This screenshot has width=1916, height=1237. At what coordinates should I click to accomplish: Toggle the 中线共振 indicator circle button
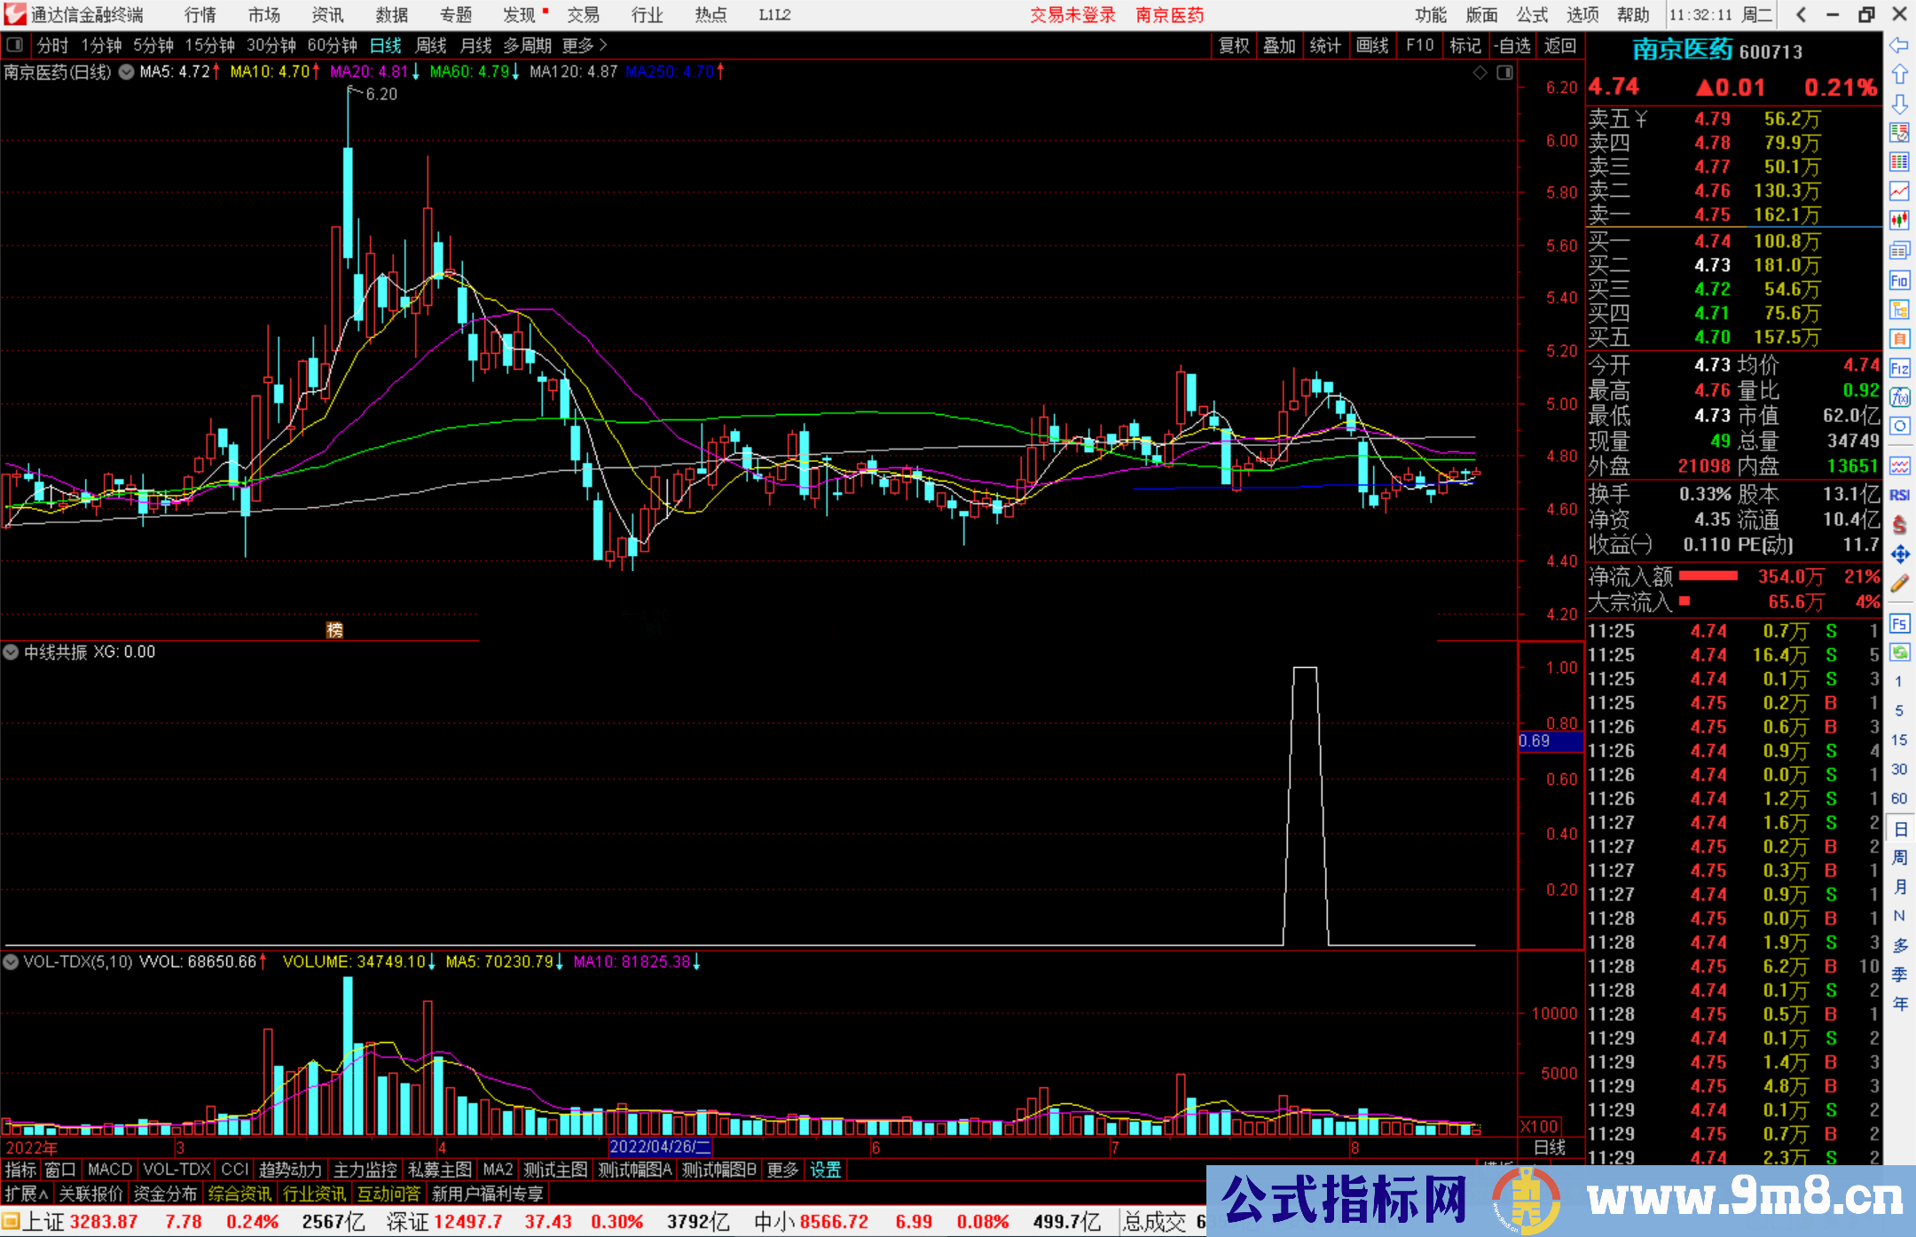(11, 653)
